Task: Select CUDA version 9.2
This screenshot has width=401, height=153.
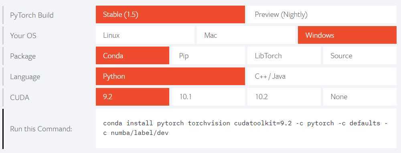Action: click(x=132, y=97)
